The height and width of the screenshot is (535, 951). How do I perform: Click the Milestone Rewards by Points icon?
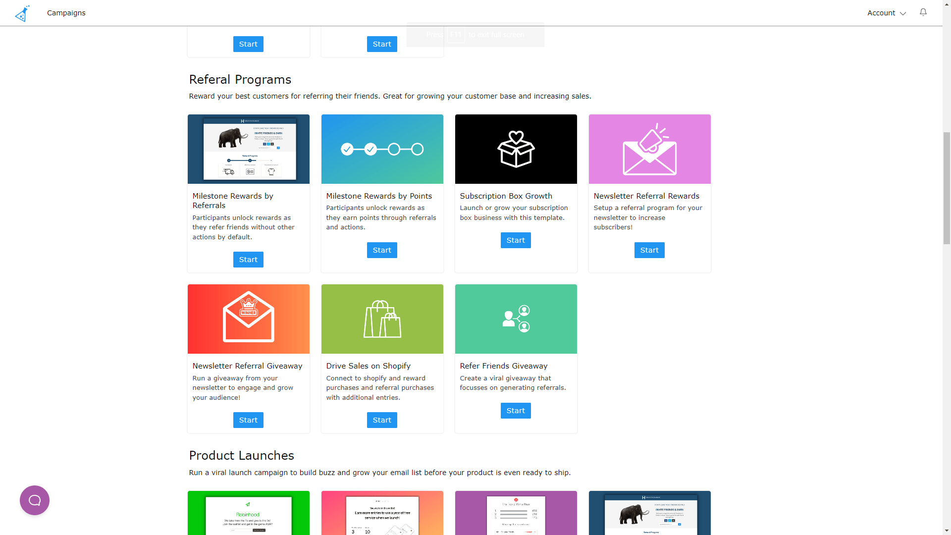pos(381,149)
